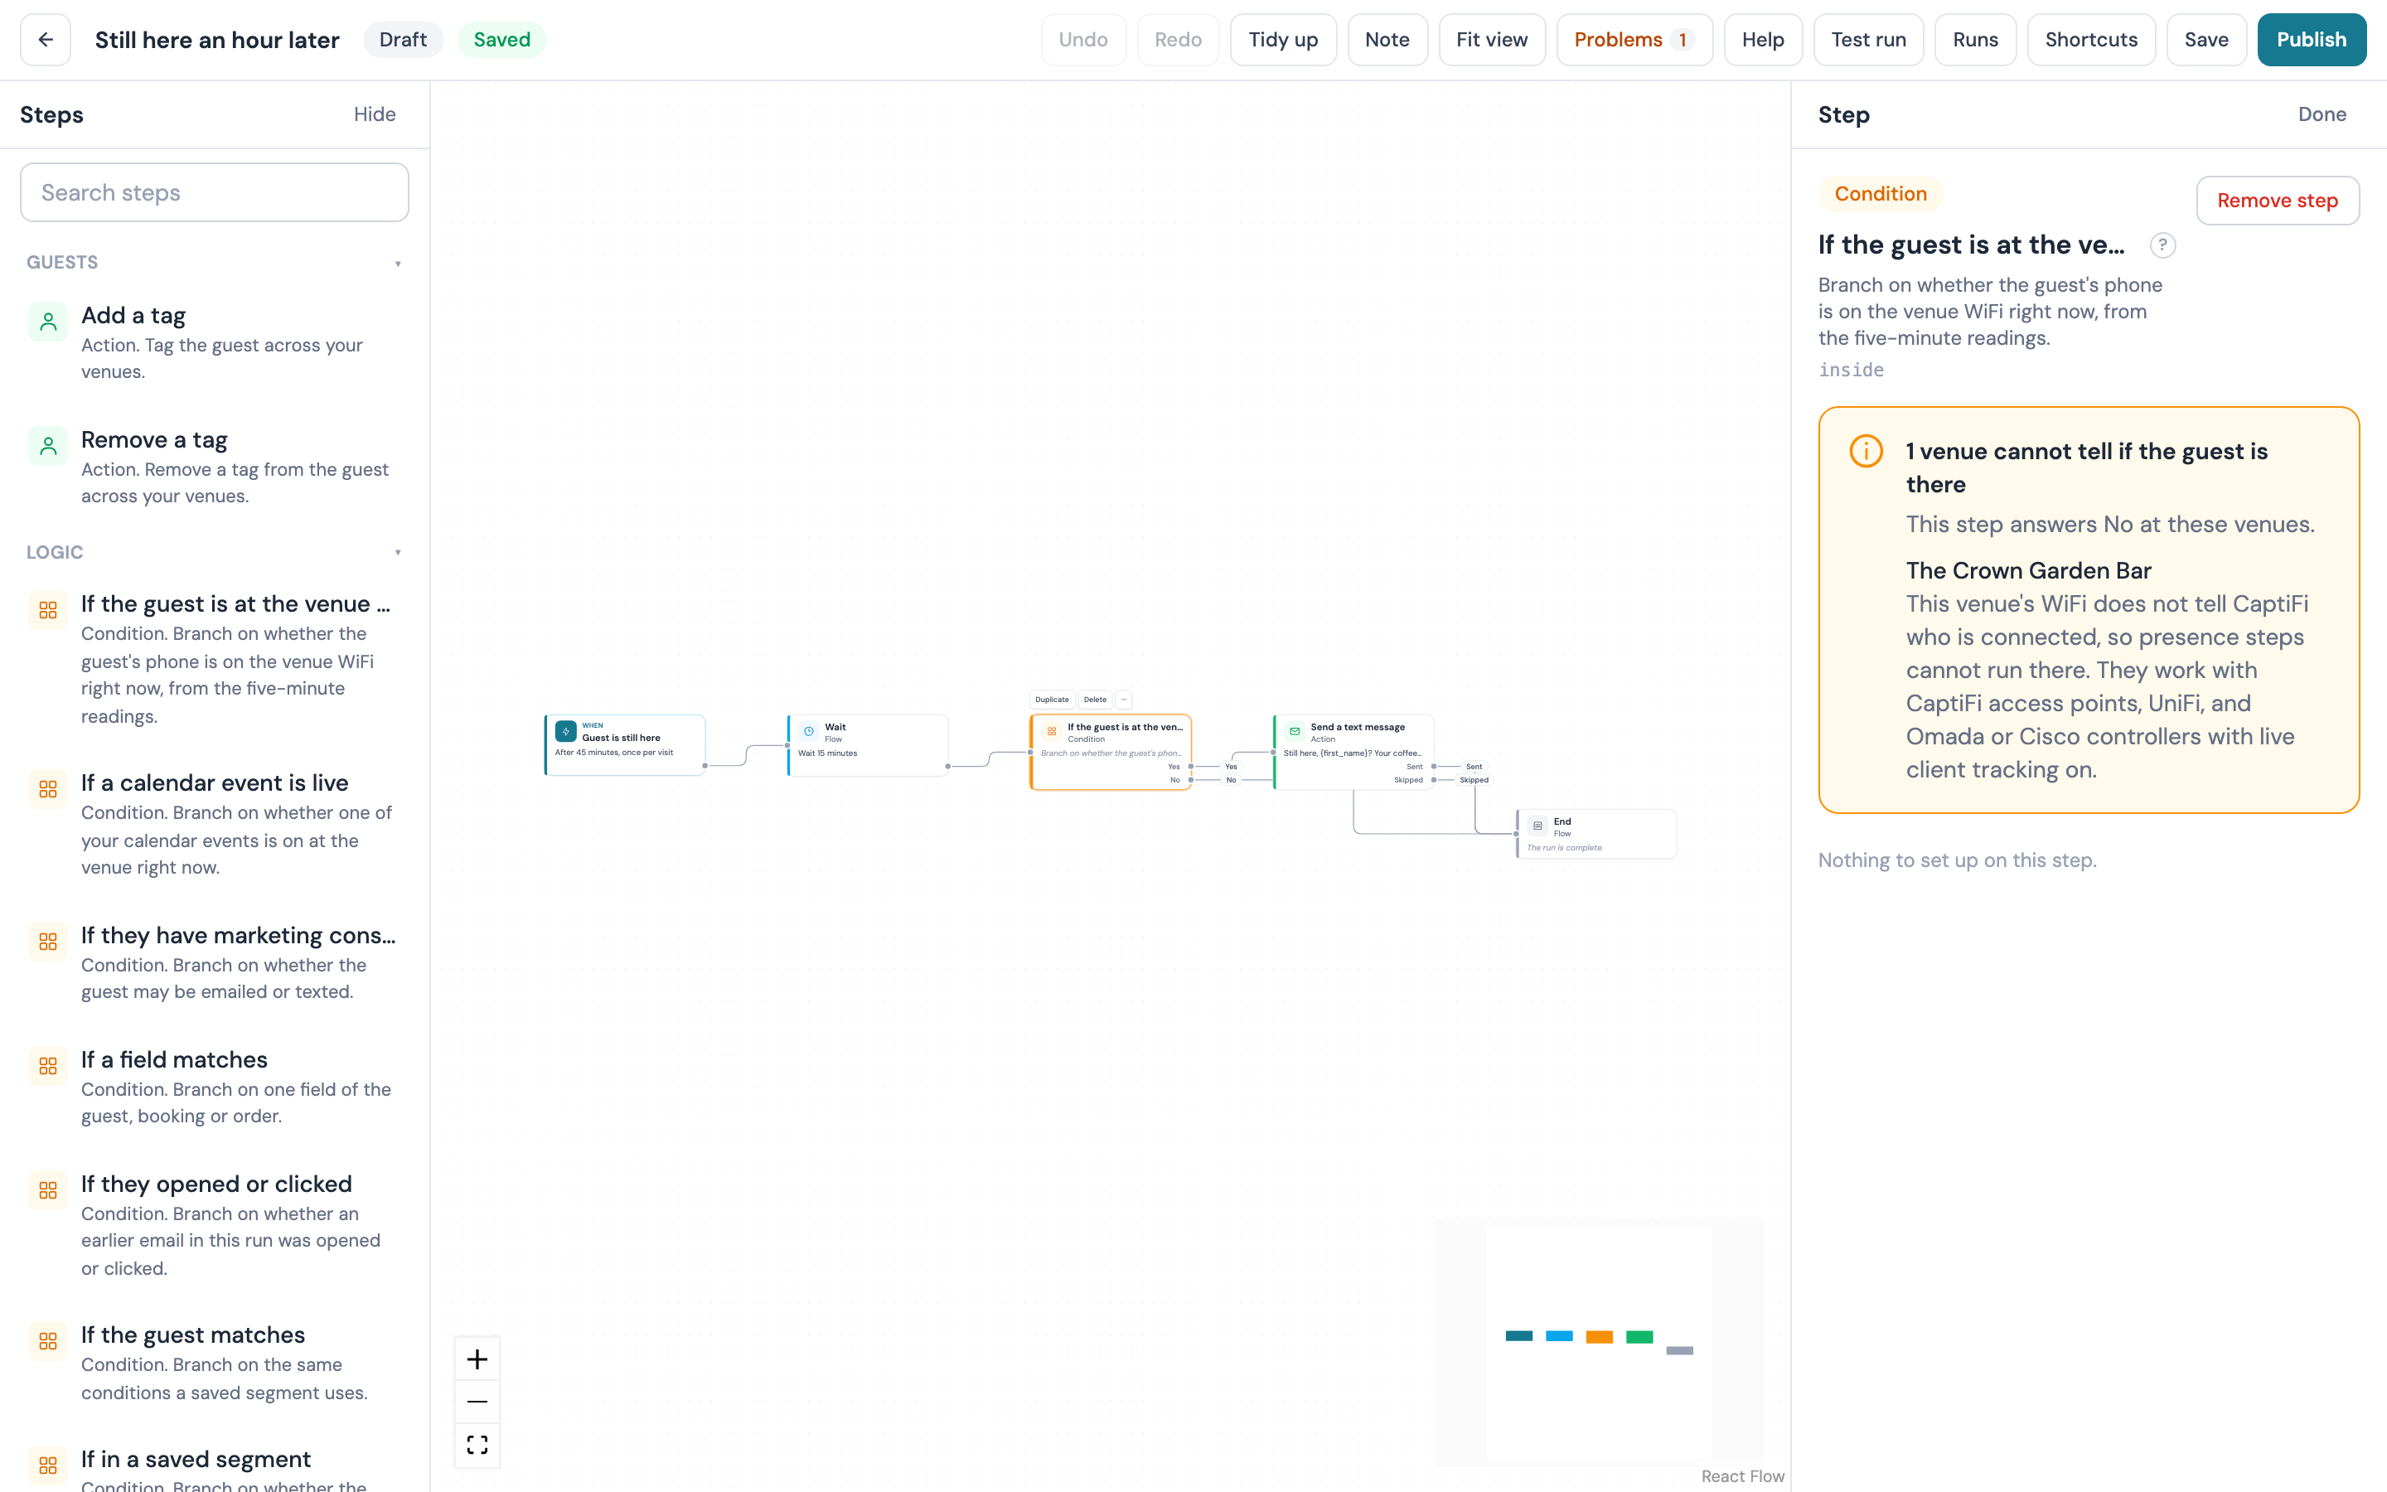The width and height of the screenshot is (2387, 1492).
Task: Click the clock icon on the Wait node
Action: point(809,731)
